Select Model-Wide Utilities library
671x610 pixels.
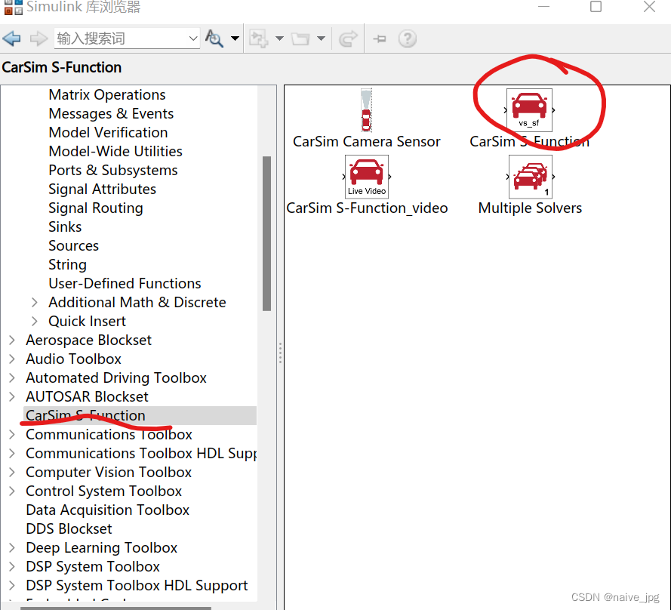(115, 151)
